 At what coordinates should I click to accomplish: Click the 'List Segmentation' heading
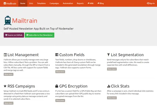tap(127, 55)
